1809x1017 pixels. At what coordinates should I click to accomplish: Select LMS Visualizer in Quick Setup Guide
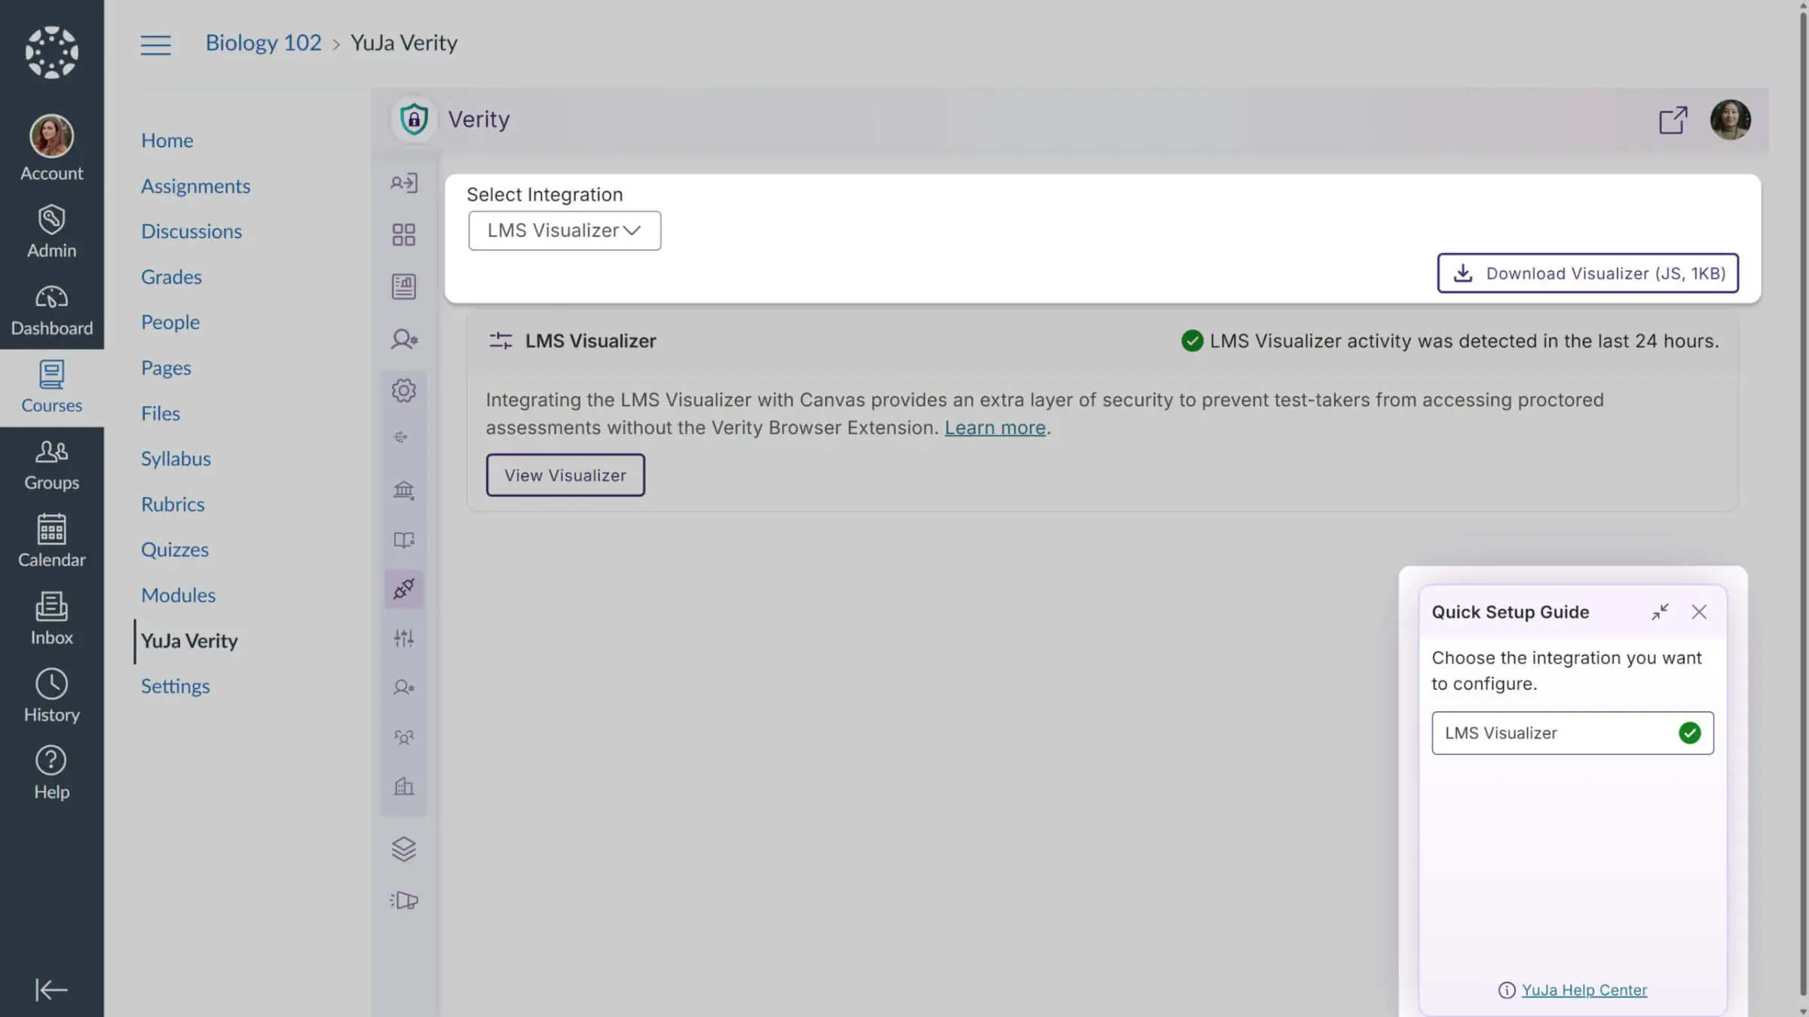click(x=1572, y=733)
